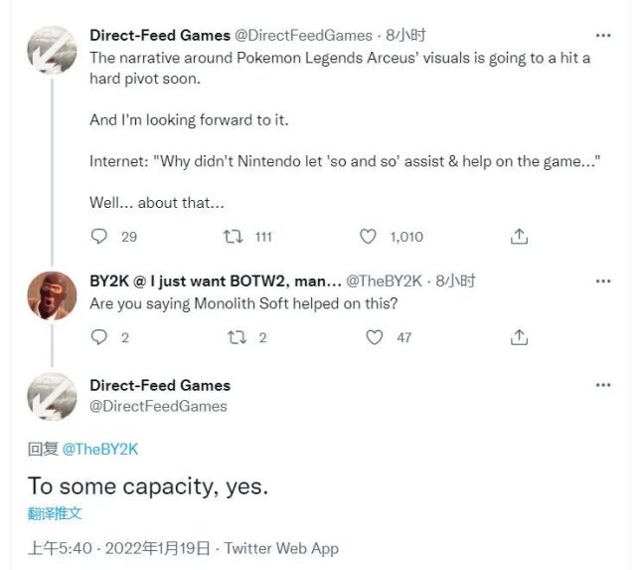637x570 pixels.
Task: Open BY2K's profile picture
Action: pos(52,295)
